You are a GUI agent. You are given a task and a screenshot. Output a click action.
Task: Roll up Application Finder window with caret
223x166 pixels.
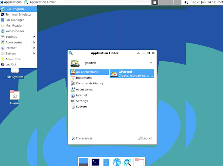pos(138,53)
